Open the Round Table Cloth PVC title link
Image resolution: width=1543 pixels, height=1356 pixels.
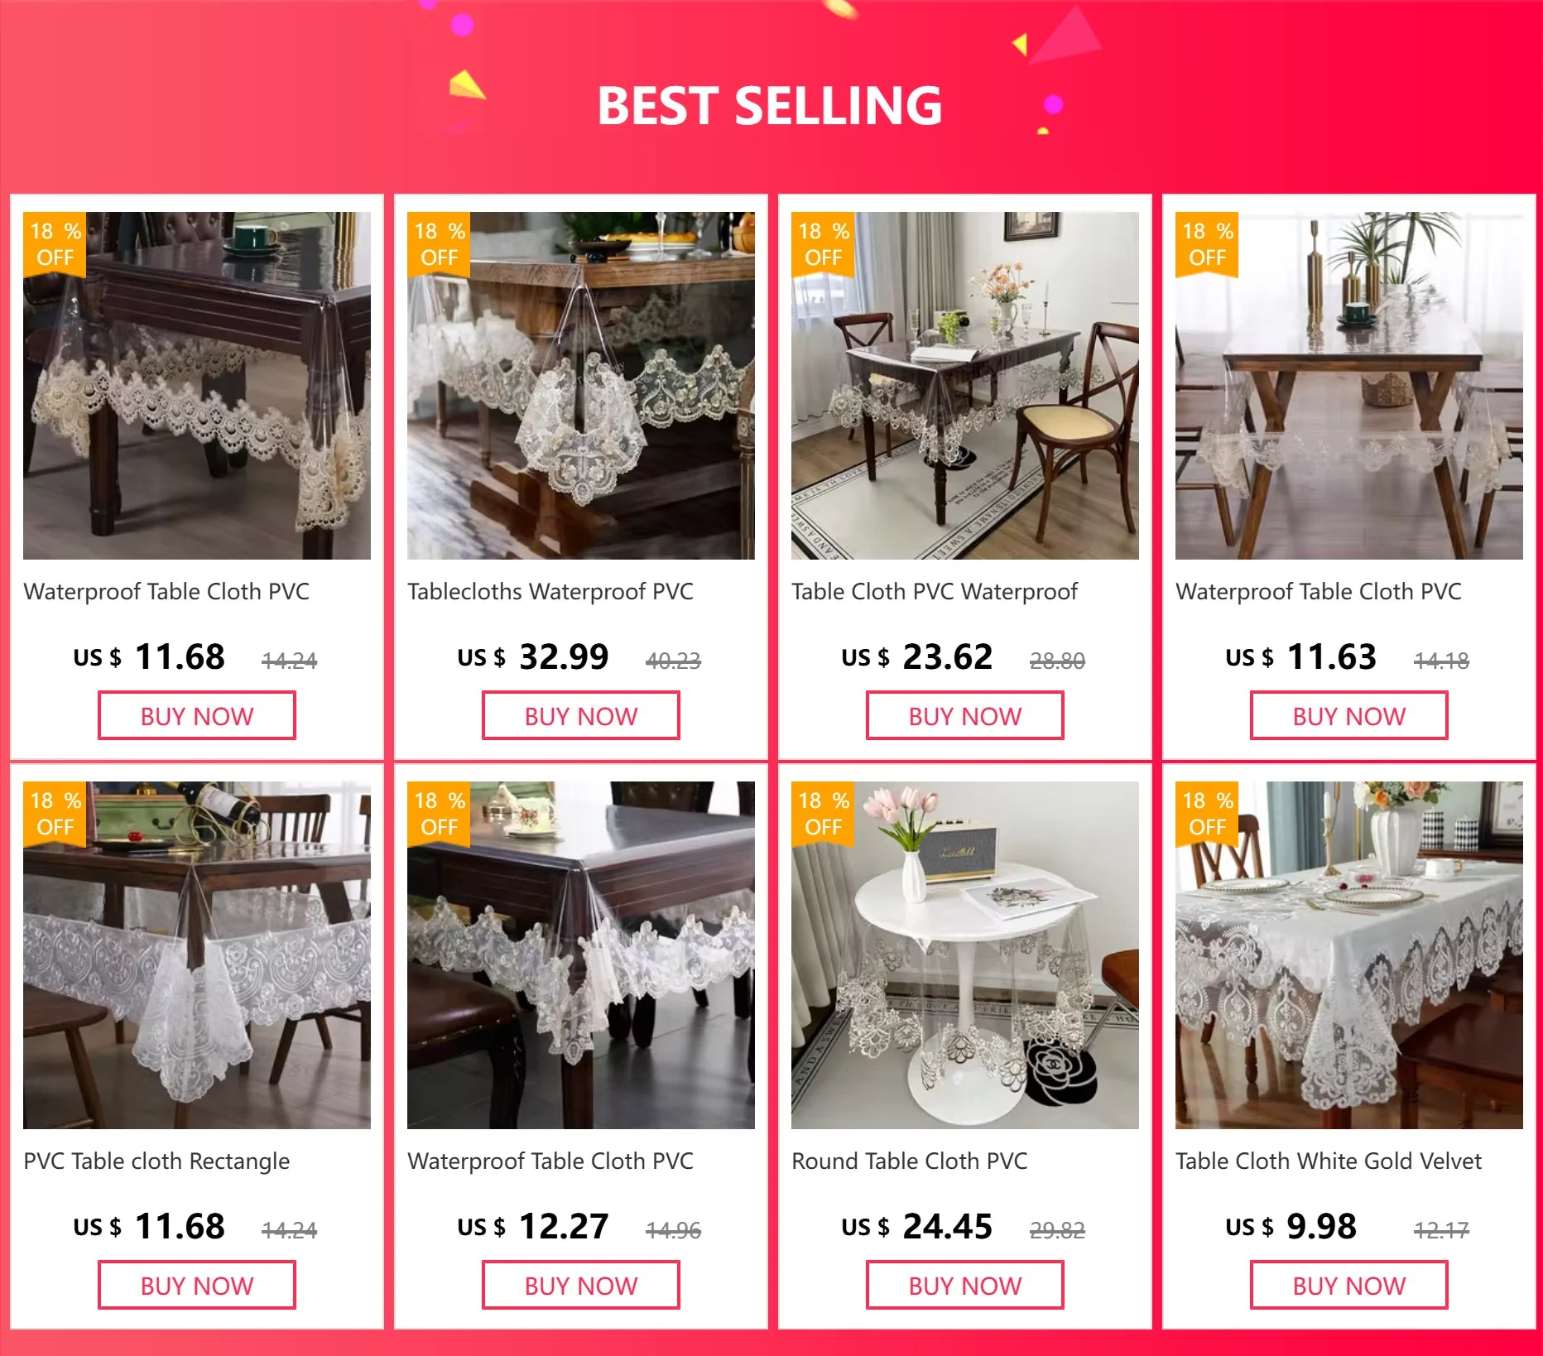[909, 1161]
